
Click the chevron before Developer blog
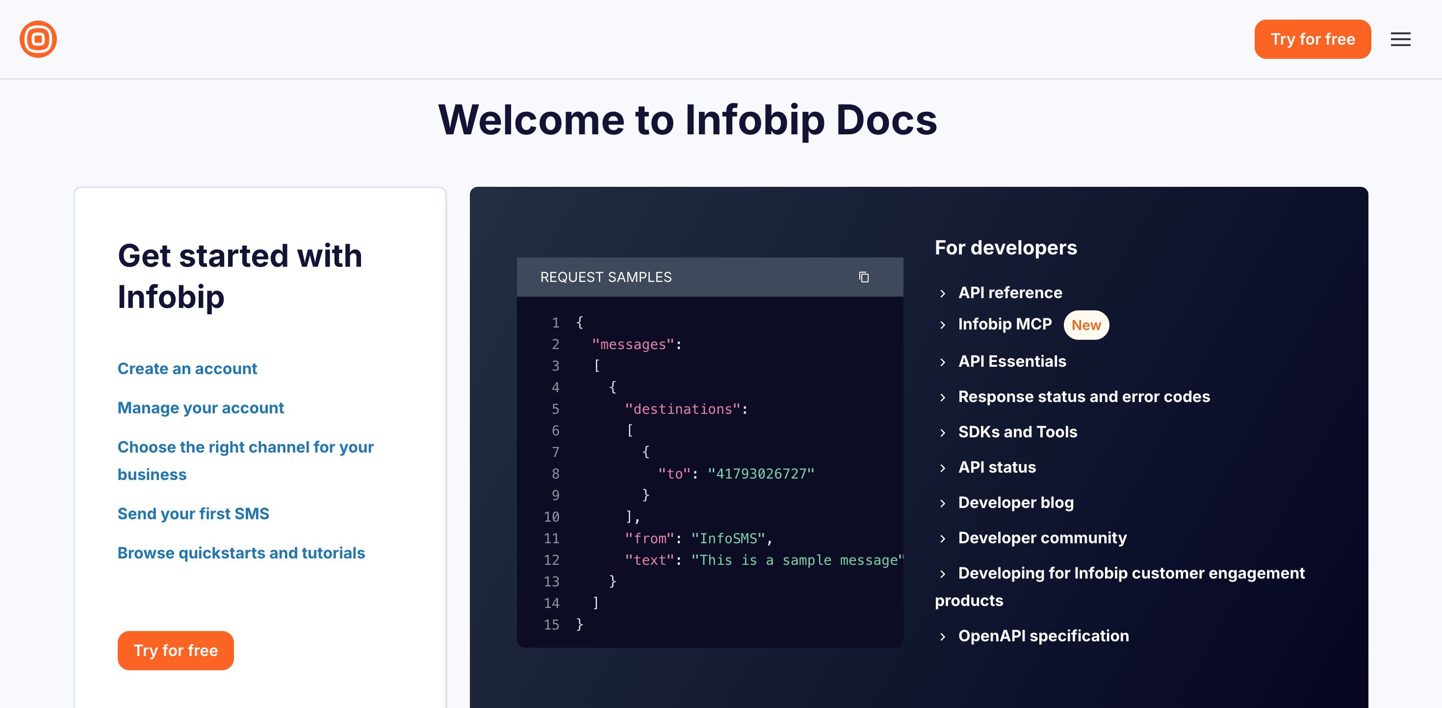[x=942, y=504]
